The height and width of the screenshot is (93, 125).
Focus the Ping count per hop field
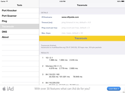[x=76, y=28]
